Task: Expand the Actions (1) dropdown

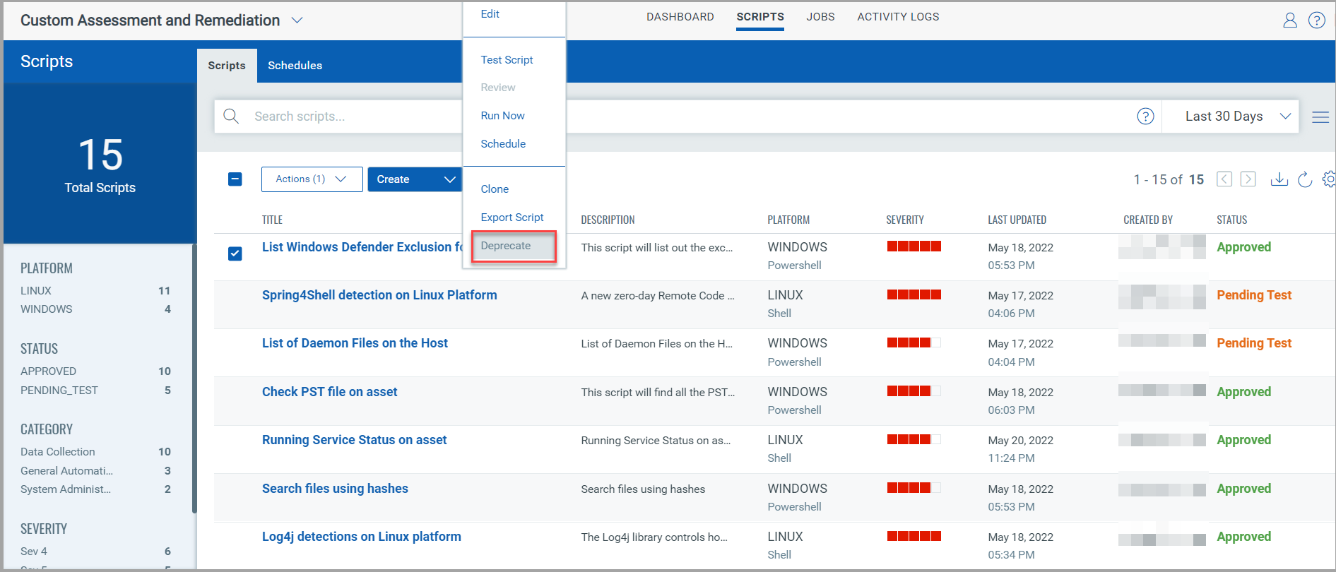Action: 312,179
